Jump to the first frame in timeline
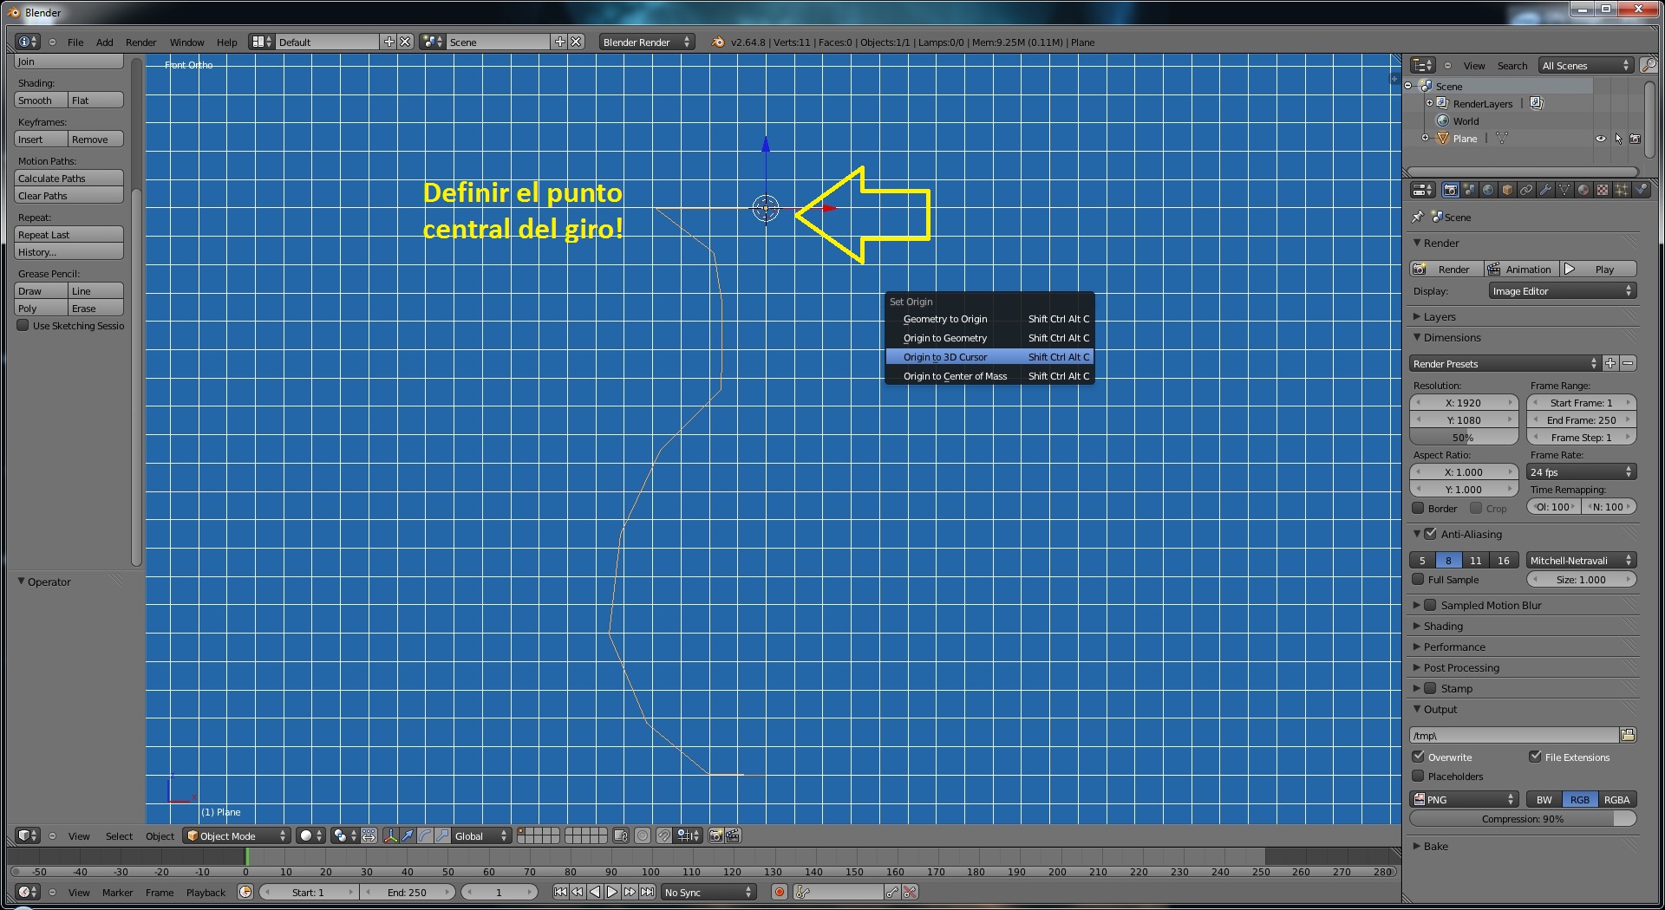 560,892
